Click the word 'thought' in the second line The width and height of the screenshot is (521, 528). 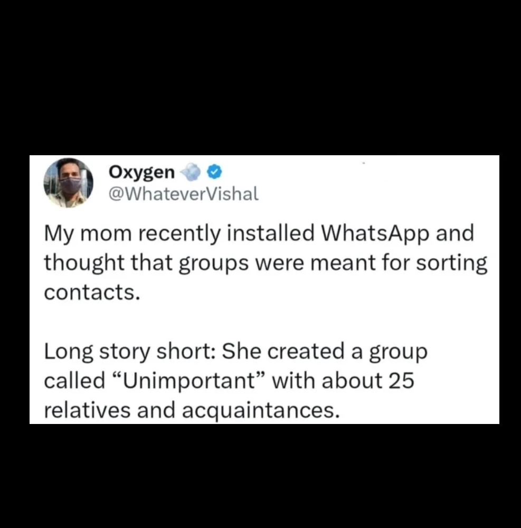[79, 263]
